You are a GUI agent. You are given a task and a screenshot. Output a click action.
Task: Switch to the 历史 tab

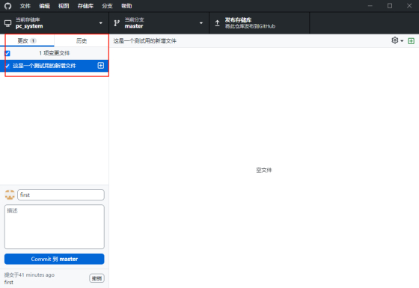(82, 40)
